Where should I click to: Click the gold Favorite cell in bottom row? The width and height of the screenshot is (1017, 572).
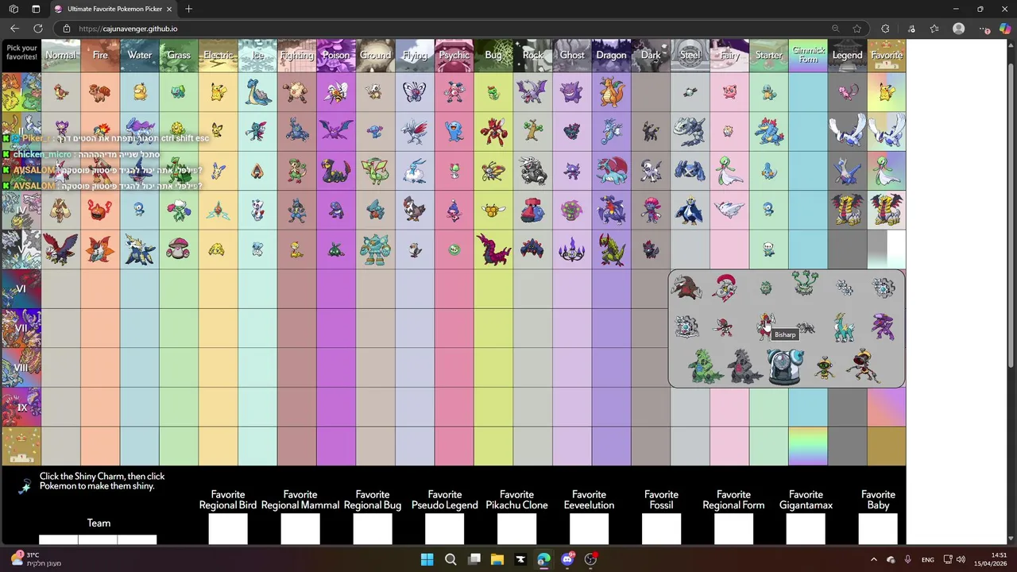pos(887,446)
